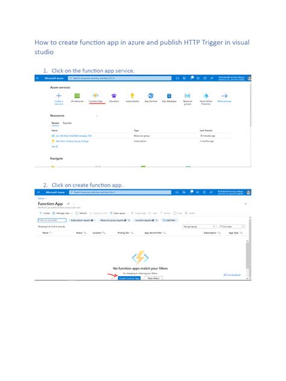Click the Create a resource plus icon
Image resolution: width=286 pixels, height=381 pixels.
tap(59, 95)
